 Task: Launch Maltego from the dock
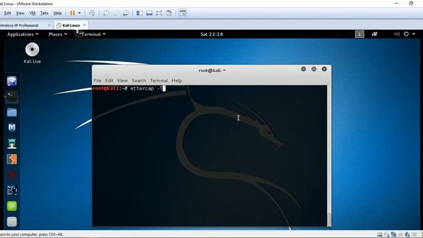tap(12, 190)
